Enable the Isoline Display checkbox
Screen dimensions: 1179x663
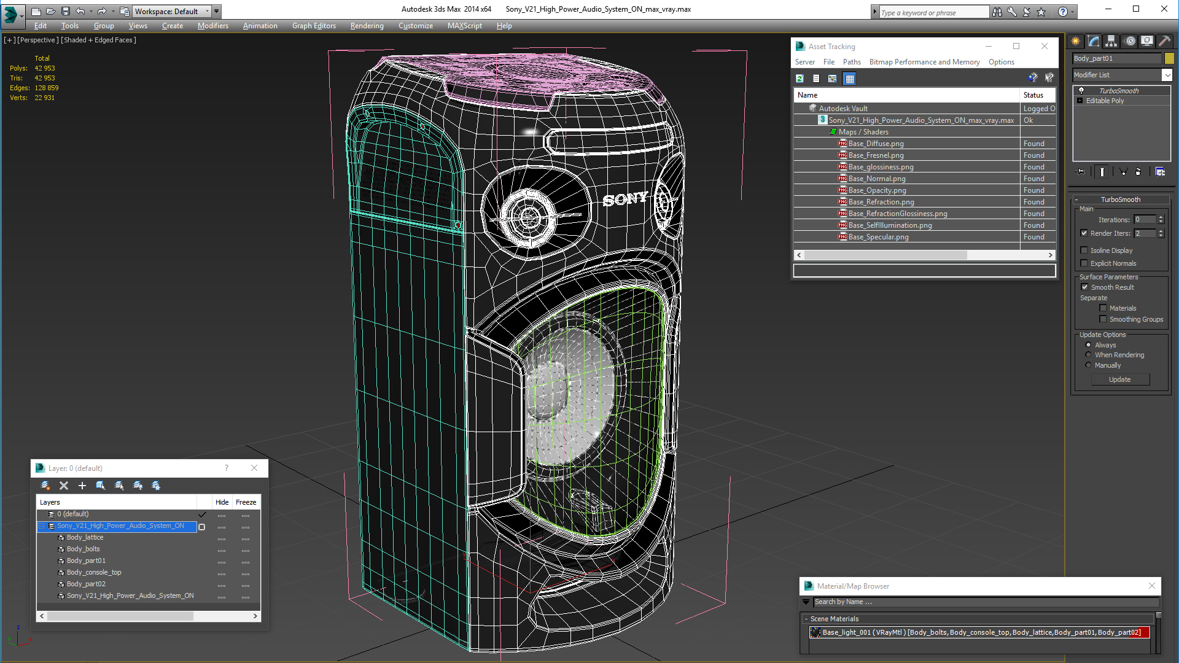coord(1084,250)
